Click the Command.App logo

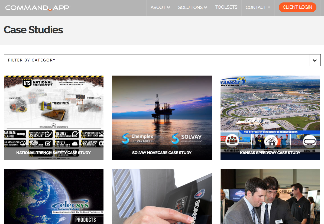(x=38, y=8)
